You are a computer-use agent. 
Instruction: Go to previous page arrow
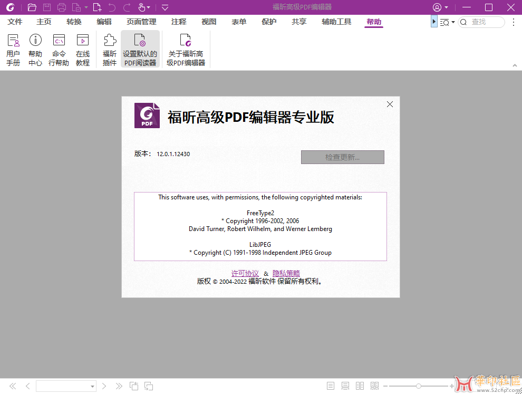[27, 386]
